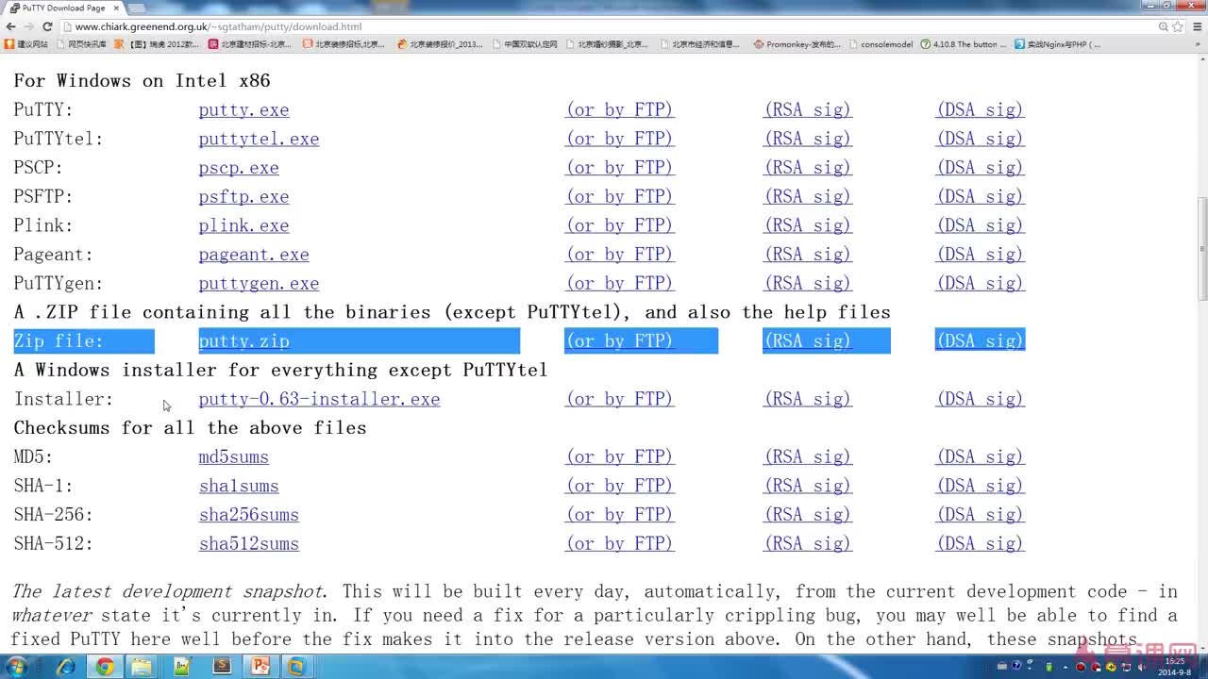This screenshot has width=1208, height=679.
Task: Open the consolemodel bookmark
Action: [x=881, y=43]
